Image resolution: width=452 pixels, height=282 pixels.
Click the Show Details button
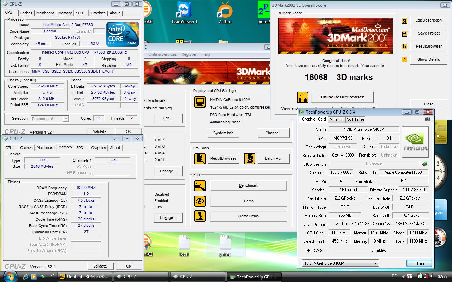click(x=429, y=59)
